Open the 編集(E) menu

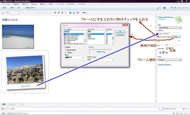16,4
